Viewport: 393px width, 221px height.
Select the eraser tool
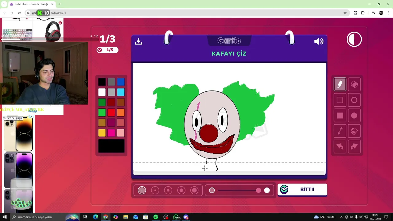pos(354,84)
